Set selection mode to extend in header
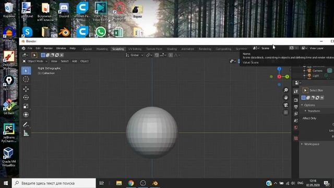The image size is (334, 188). [x=47, y=55]
